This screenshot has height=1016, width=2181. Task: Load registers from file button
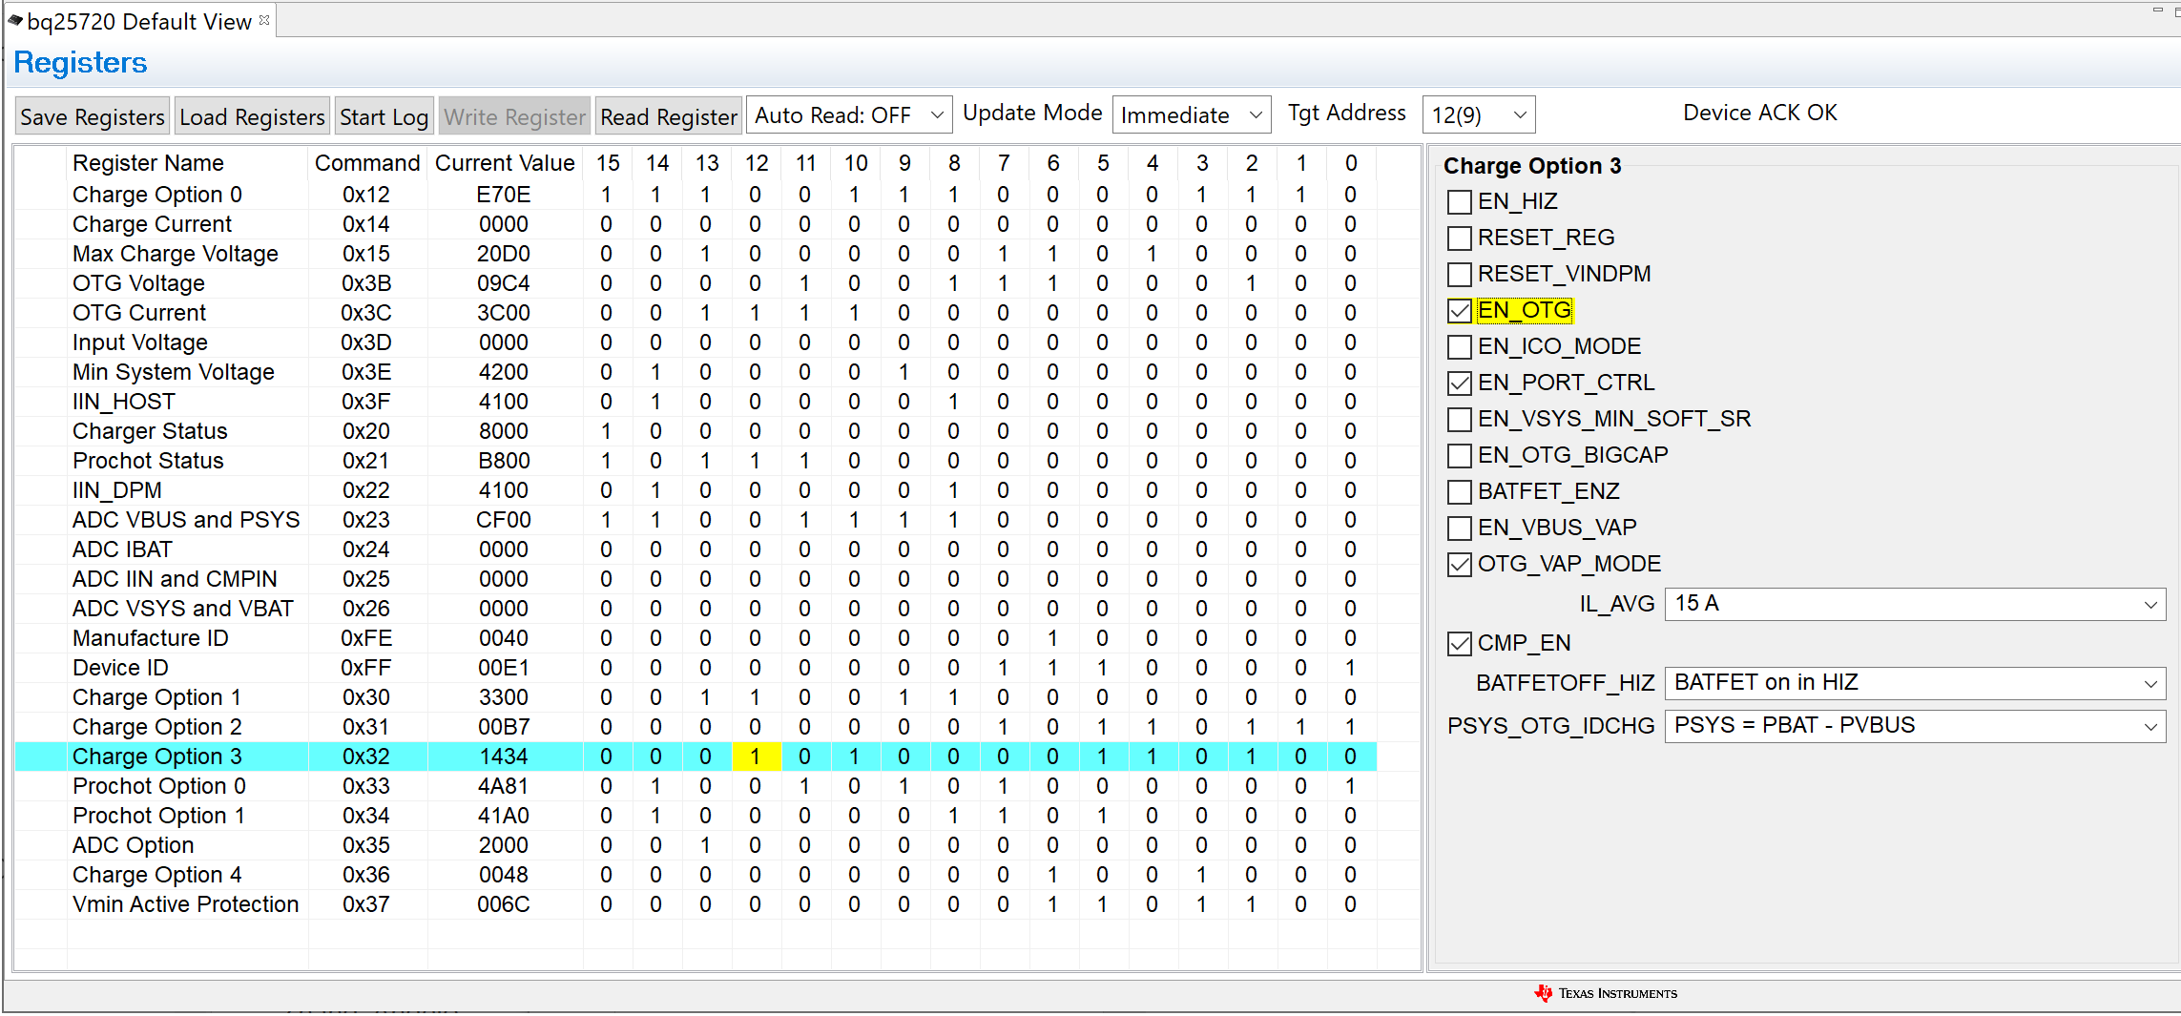pyautogui.click(x=252, y=116)
